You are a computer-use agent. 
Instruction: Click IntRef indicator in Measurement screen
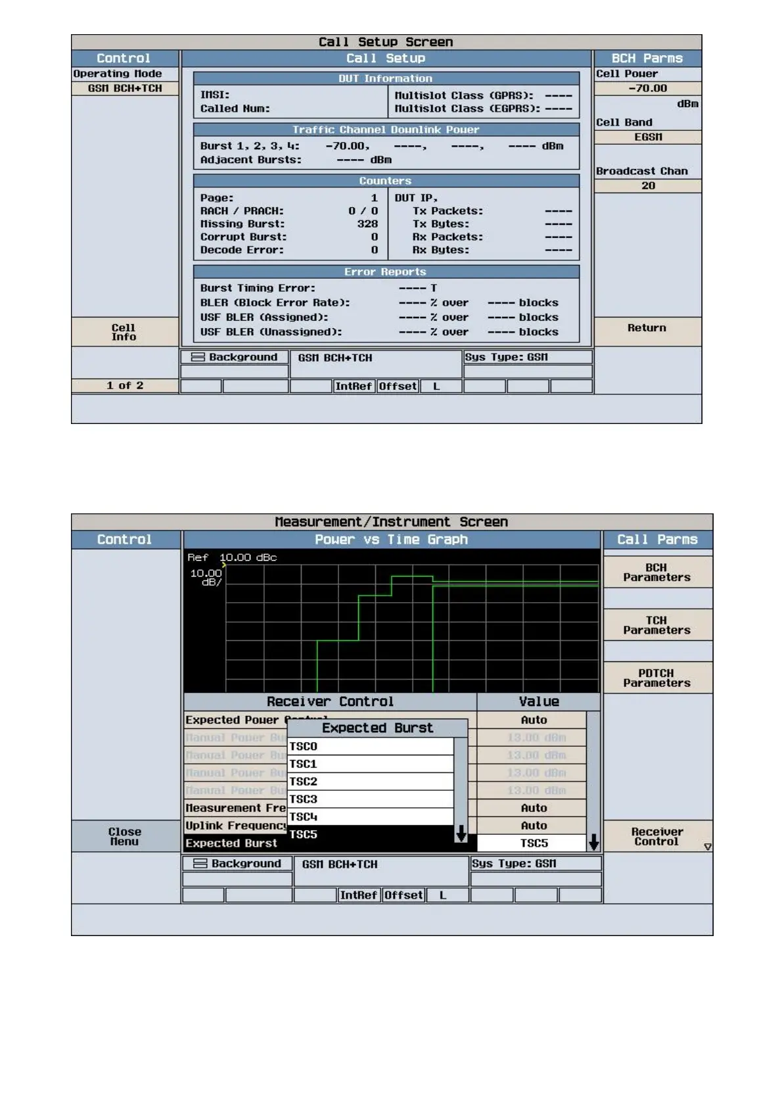click(359, 895)
